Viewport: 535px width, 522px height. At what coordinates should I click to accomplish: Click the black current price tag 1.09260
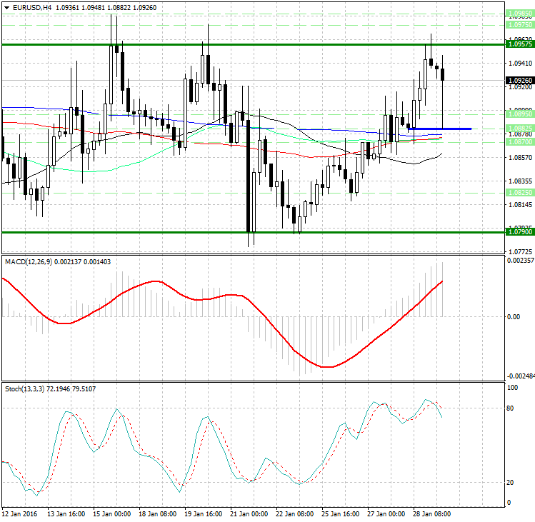(519, 81)
